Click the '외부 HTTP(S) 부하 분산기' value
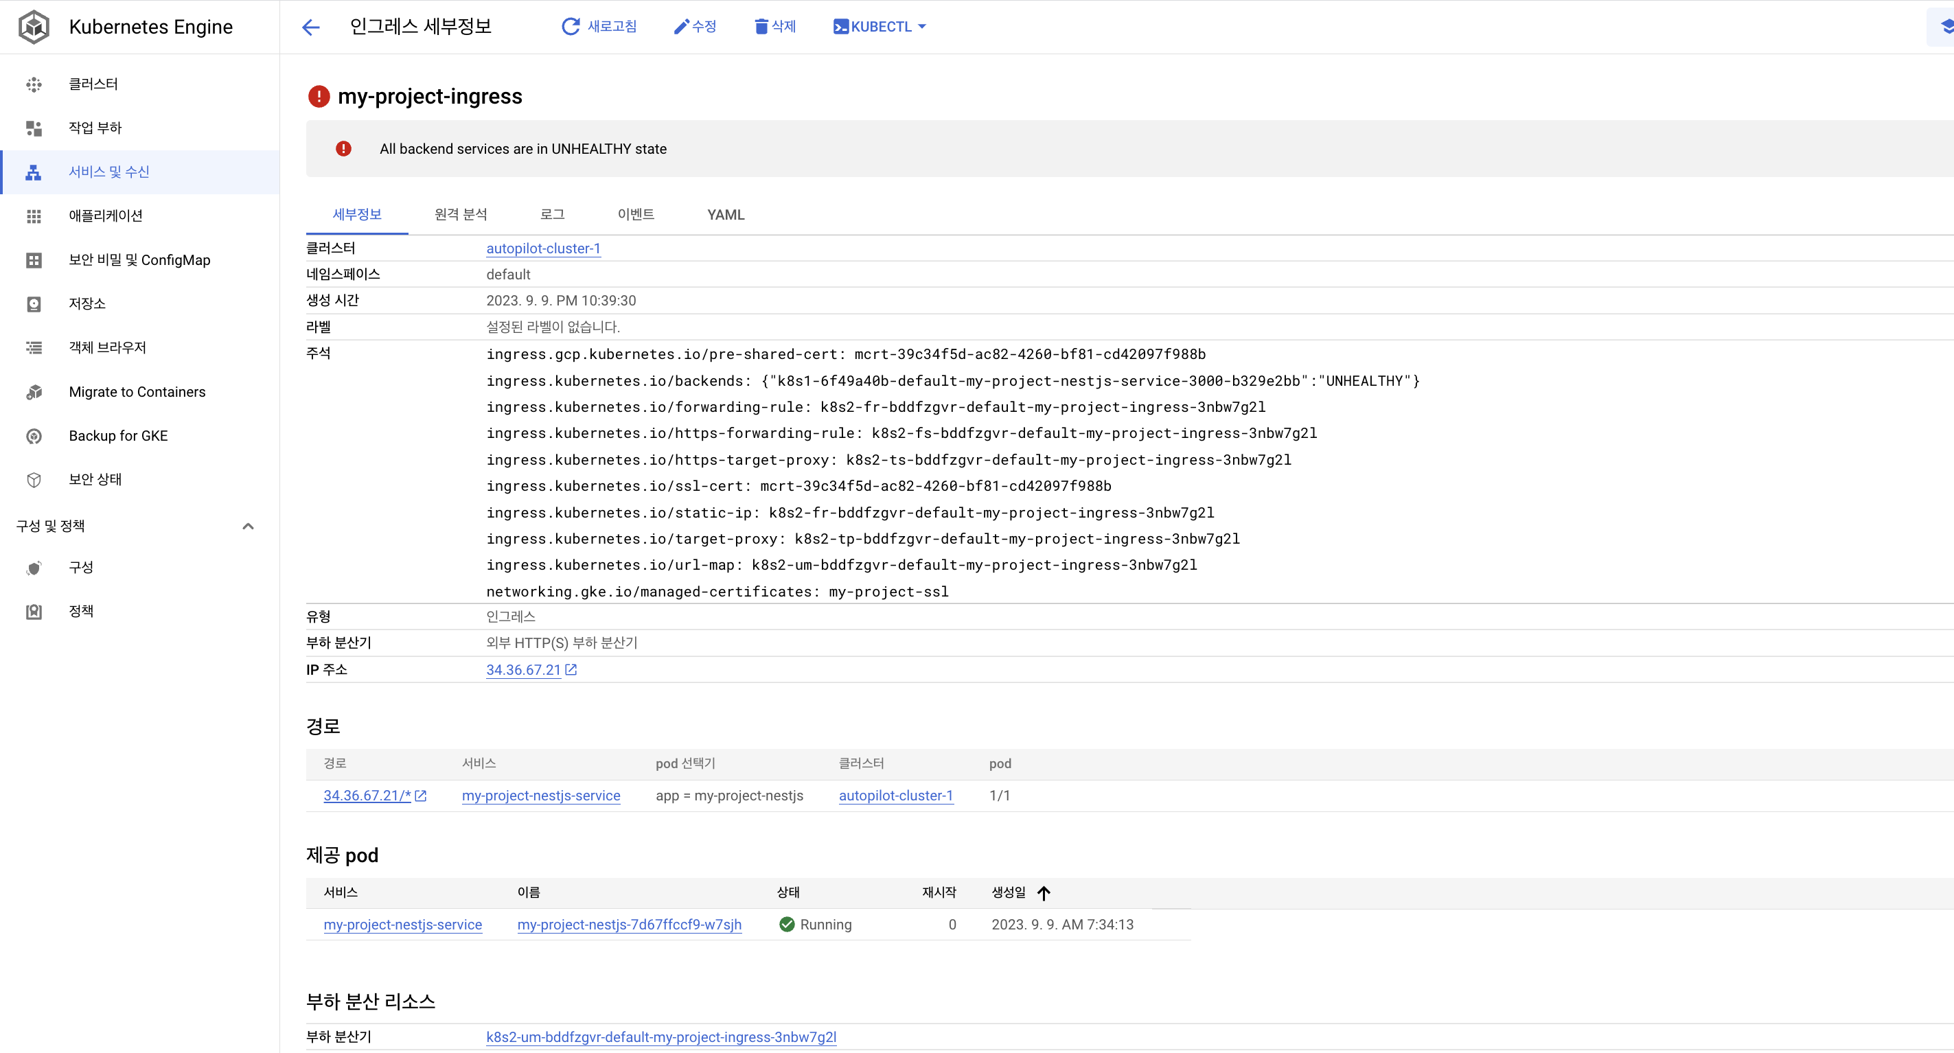This screenshot has height=1053, width=1954. coord(562,643)
